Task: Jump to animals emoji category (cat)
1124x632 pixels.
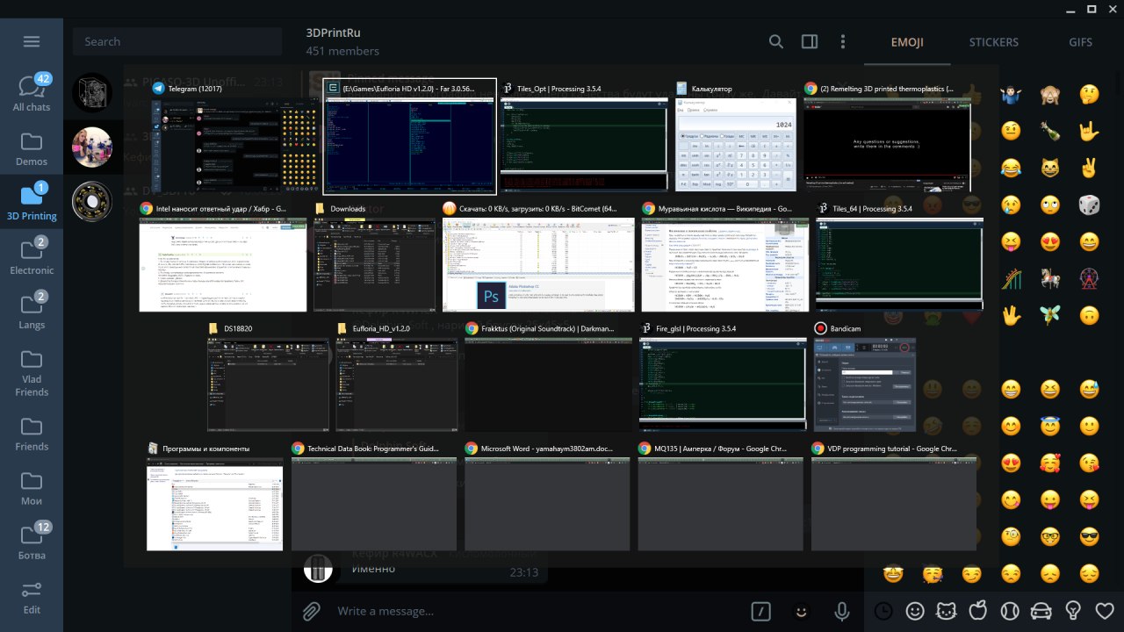Action: [947, 611]
